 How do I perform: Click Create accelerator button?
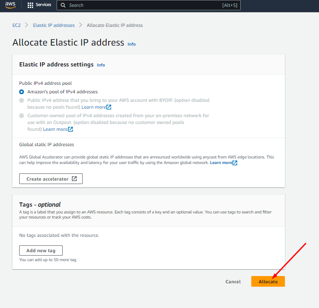click(51, 179)
